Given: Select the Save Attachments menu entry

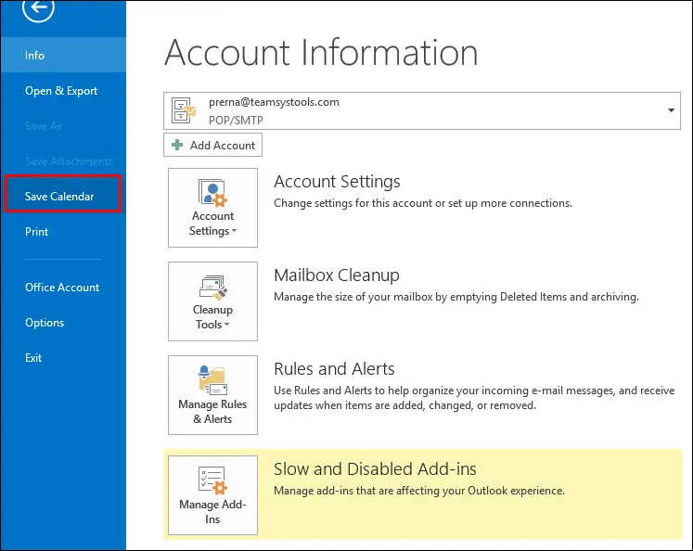Looking at the screenshot, I should [69, 161].
